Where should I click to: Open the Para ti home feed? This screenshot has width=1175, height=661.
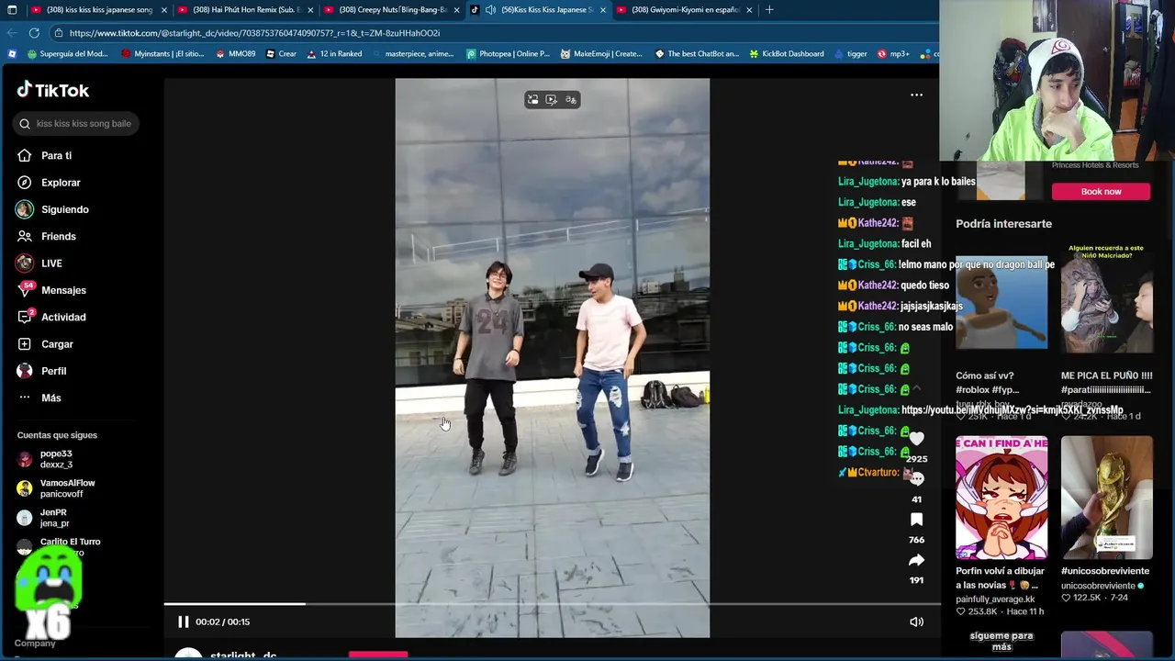(56, 155)
